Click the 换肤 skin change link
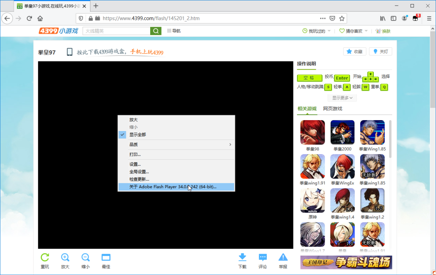 383,31
